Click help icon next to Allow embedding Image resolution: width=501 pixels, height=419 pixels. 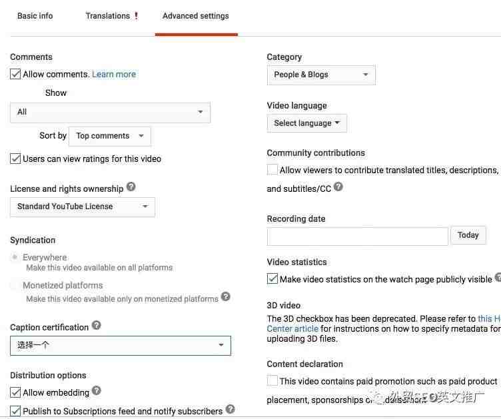(97, 390)
